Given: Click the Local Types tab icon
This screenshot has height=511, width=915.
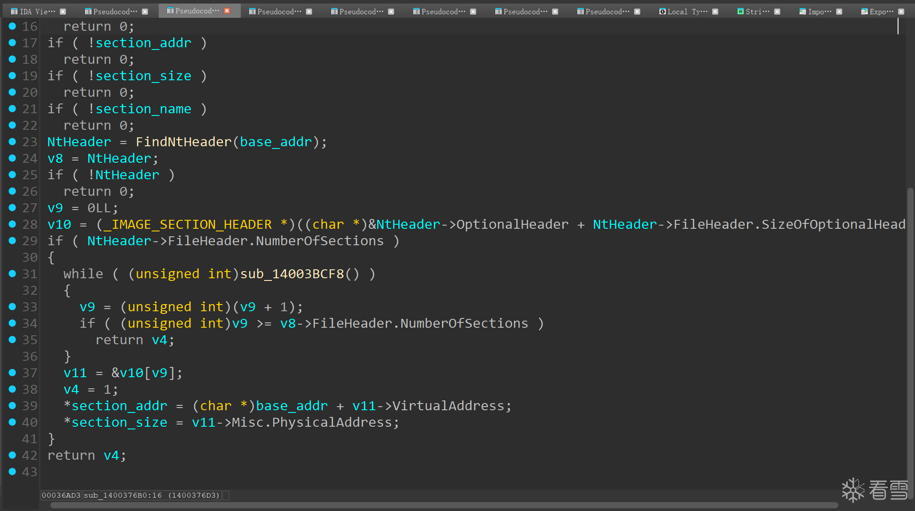Looking at the screenshot, I should tap(662, 12).
